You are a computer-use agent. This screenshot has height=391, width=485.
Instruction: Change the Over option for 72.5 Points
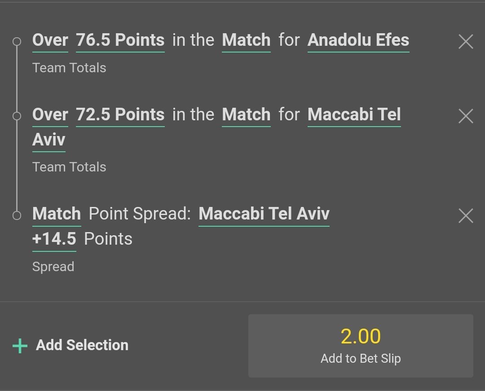point(50,115)
